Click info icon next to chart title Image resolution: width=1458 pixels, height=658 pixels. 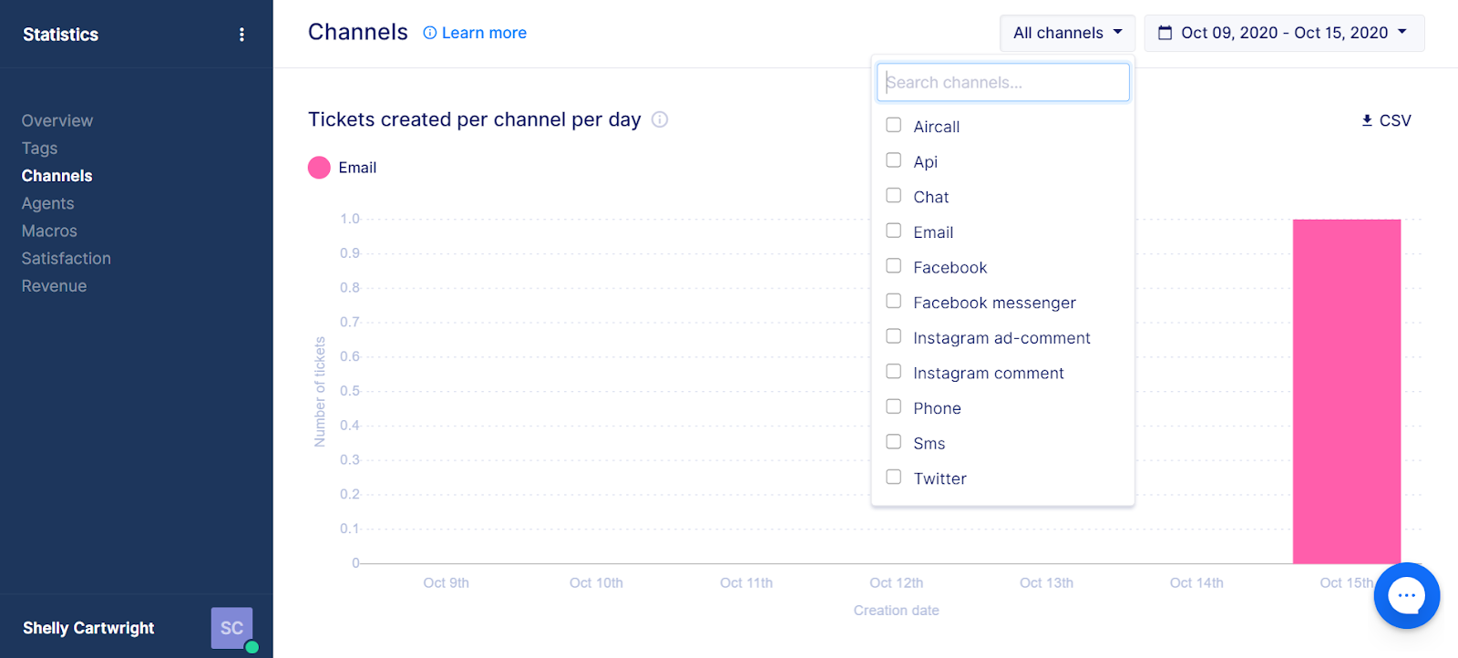pos(660,119)
